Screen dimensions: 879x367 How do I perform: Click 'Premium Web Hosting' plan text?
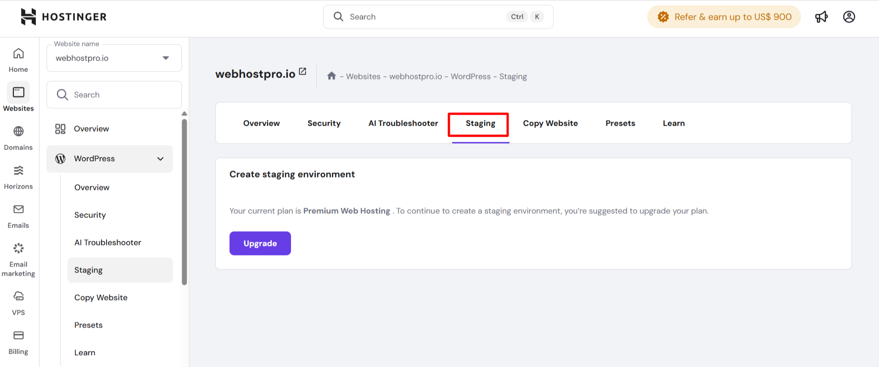[x=347, y=211]
